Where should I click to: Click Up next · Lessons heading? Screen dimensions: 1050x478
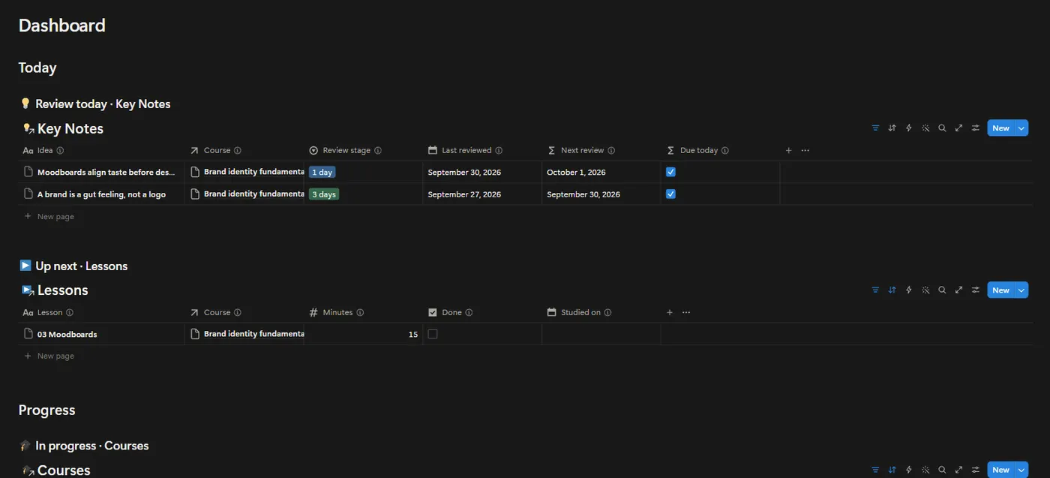81,266
